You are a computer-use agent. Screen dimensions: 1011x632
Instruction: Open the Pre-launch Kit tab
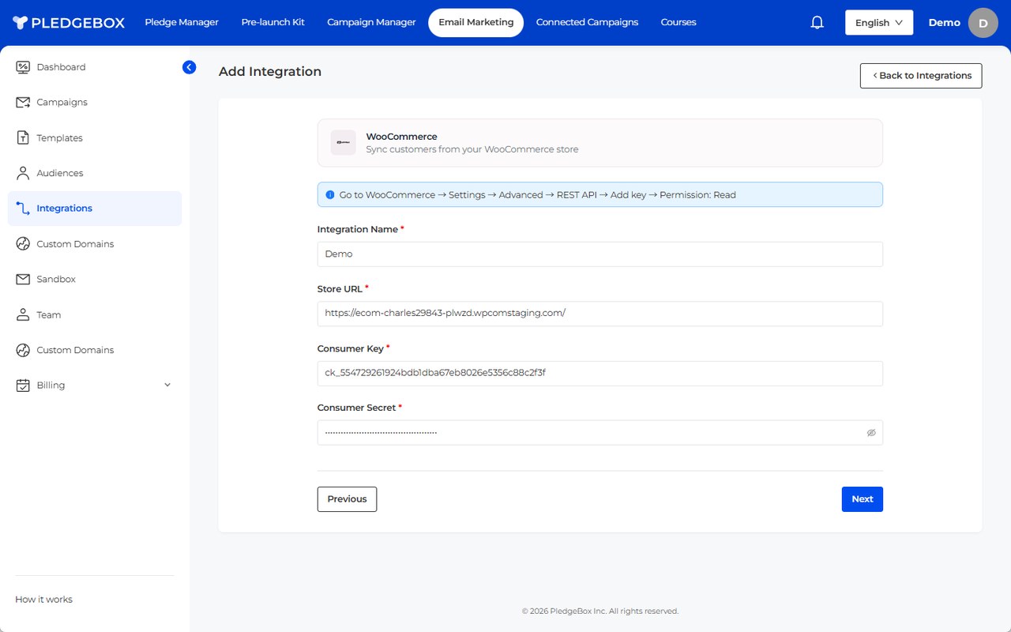[x=272, y=22]
